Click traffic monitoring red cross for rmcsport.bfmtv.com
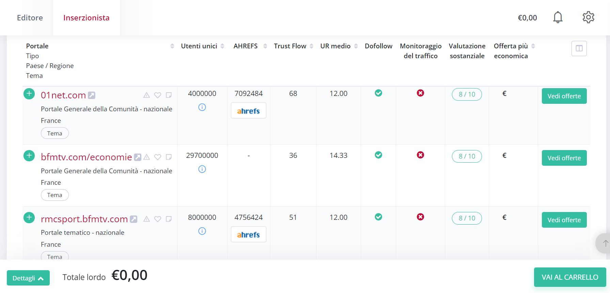Image resolution: width=610 pixels, height=293 pixels. pyautogui.click(x=421, y=217)
